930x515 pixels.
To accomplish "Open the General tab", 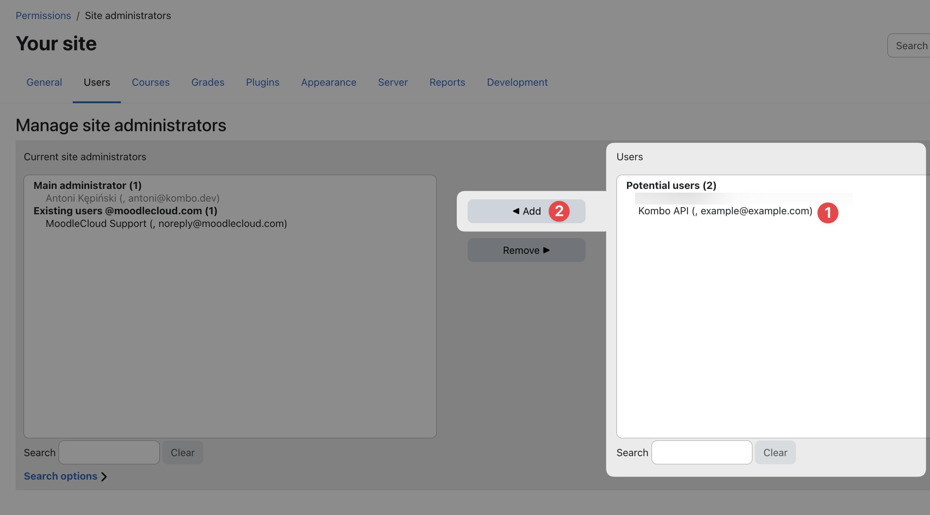I will 44,82.
